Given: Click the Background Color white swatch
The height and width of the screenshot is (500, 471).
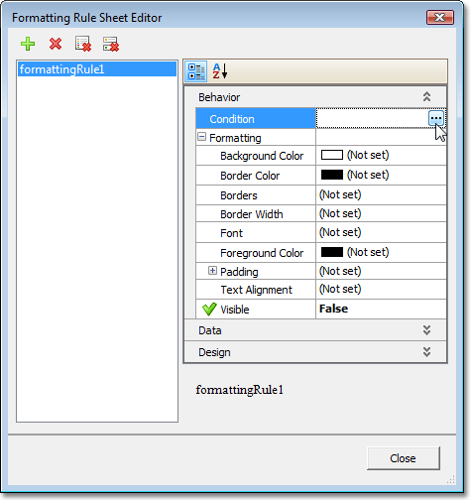Looking at the screenshot, I should coord(332,155).
